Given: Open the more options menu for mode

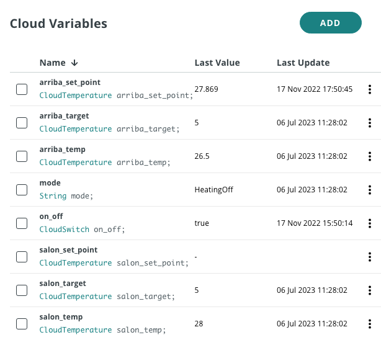Looking at the screenshot, I should (x=370, y=190).
